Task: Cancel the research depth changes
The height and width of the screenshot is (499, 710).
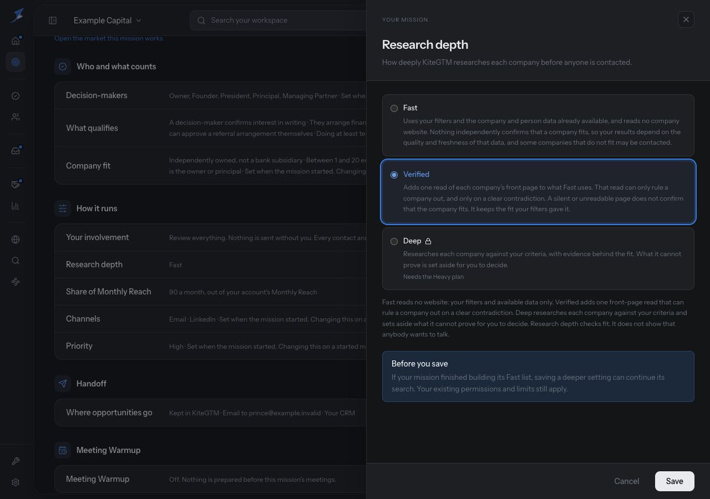Action: [627, 481]
